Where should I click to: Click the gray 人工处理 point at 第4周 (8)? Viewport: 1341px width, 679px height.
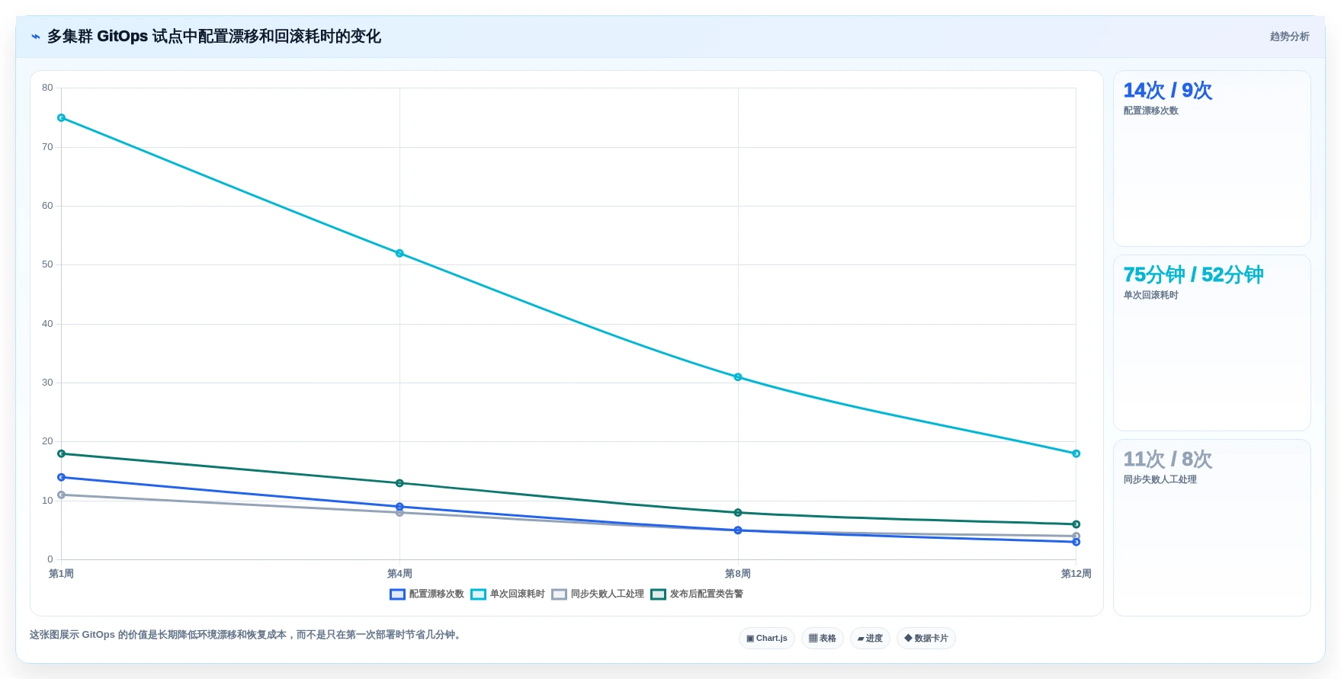399,513
